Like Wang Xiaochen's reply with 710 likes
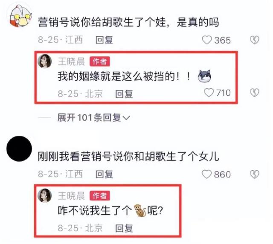This screenshot has height=244, width=273. click(x=209, y=93)
